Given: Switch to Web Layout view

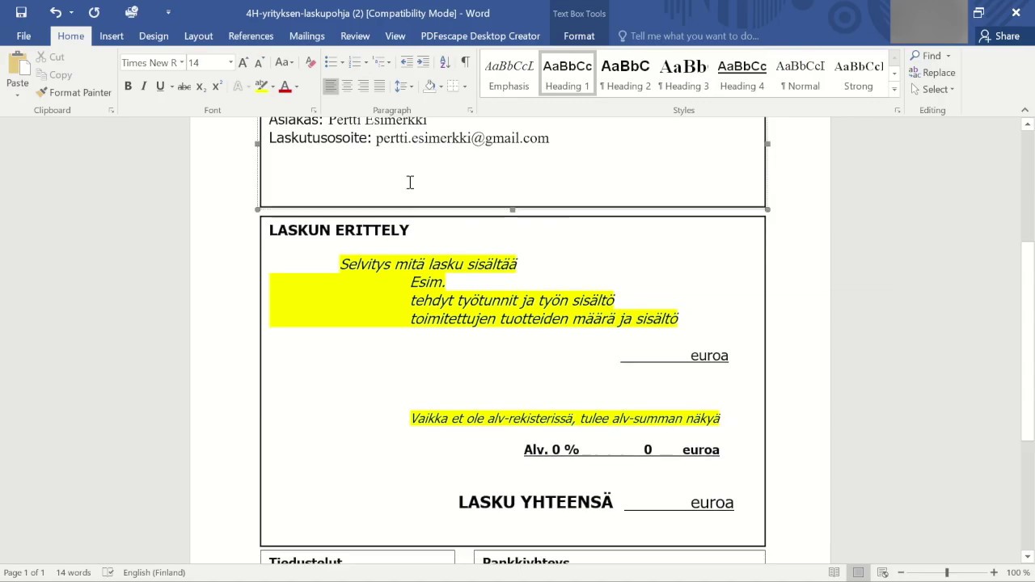Looking at the screenshot, I should 883,572.
